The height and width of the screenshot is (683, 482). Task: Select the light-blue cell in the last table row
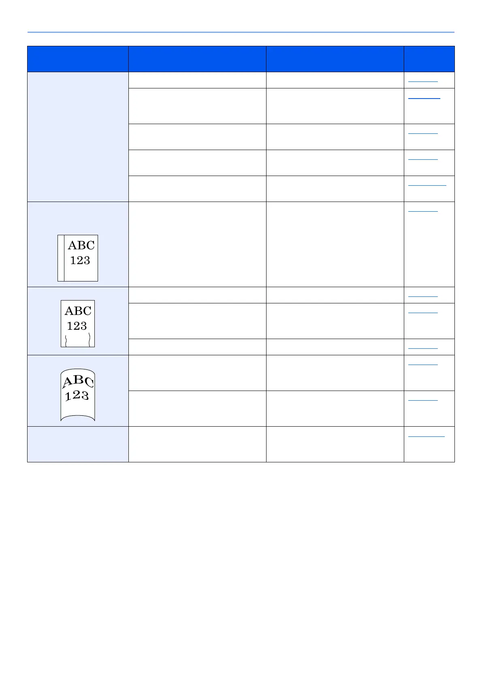coord(78,444)
